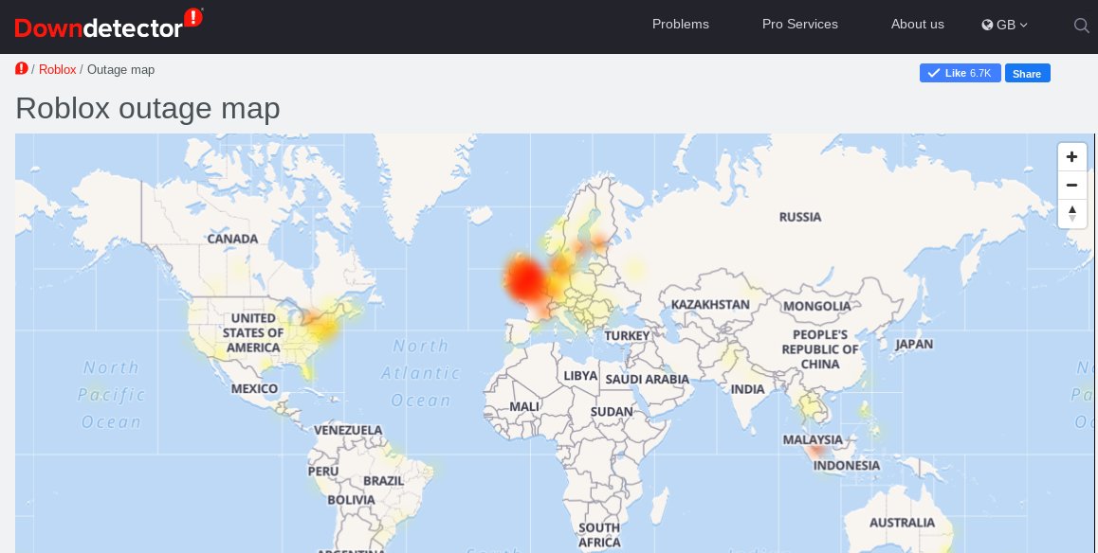Click the AUSTRALIA map label
This screenshot has height=553, width=1098.
coord(902,523)
